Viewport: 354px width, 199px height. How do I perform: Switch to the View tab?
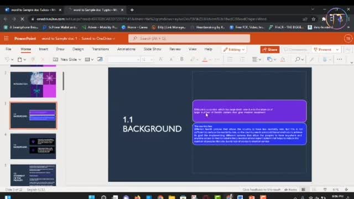[192, 49]
